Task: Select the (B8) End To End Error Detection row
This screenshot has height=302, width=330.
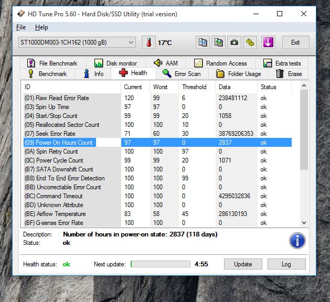Action: [156, 178]
